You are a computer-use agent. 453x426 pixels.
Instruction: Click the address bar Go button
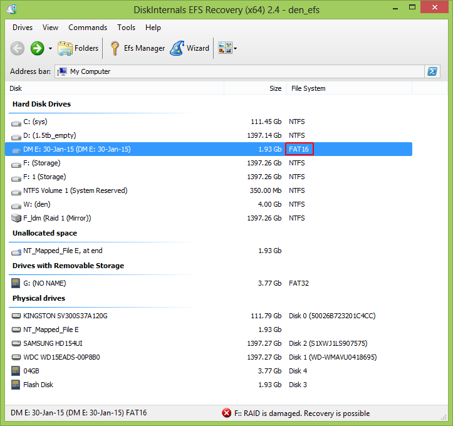point(432,71)
